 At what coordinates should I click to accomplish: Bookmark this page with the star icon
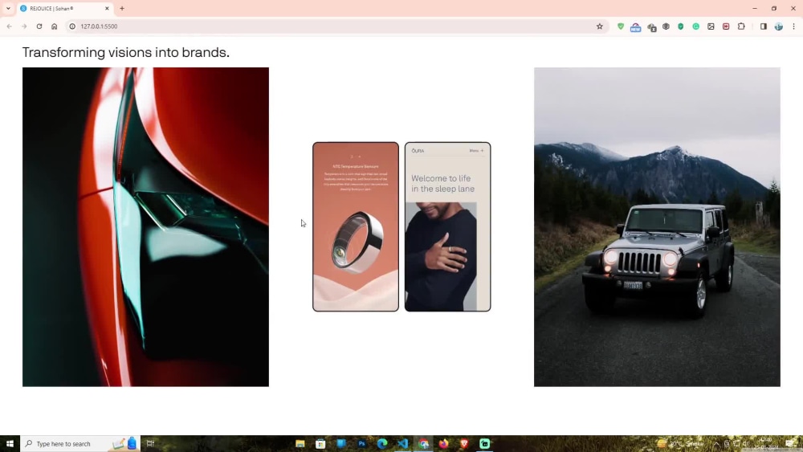pyautogui.click(x=599, y=26)
